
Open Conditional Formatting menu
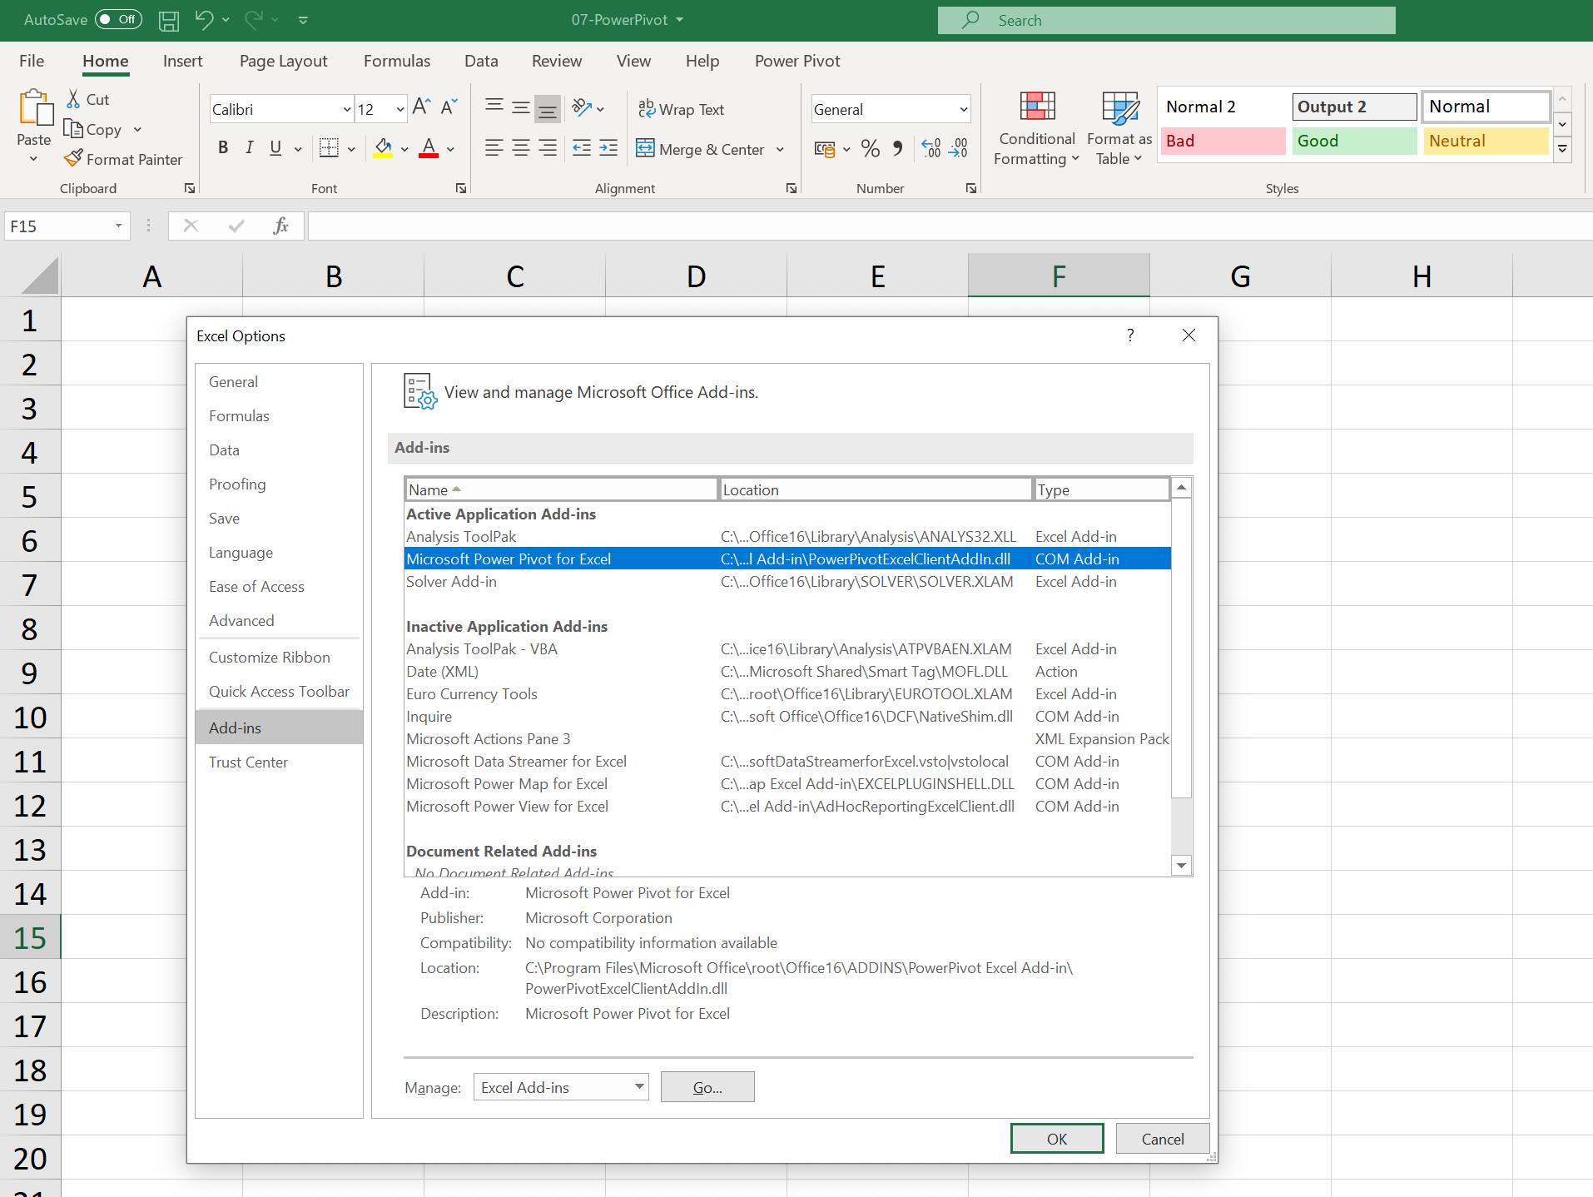click(x=1037, y=128)
